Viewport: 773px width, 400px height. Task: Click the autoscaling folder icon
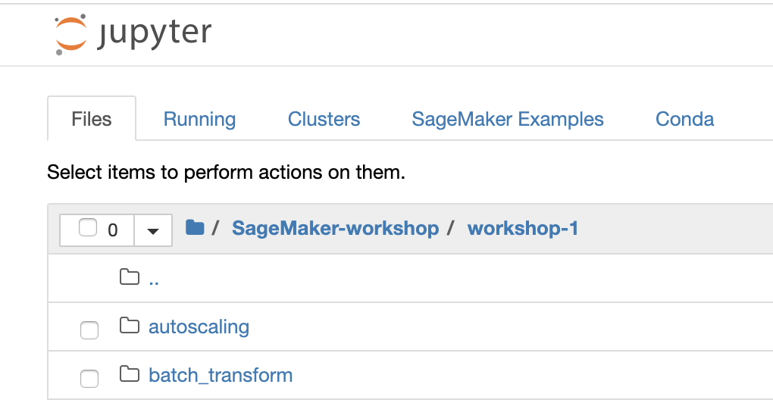pyautogui.click(x=129, y=326)
